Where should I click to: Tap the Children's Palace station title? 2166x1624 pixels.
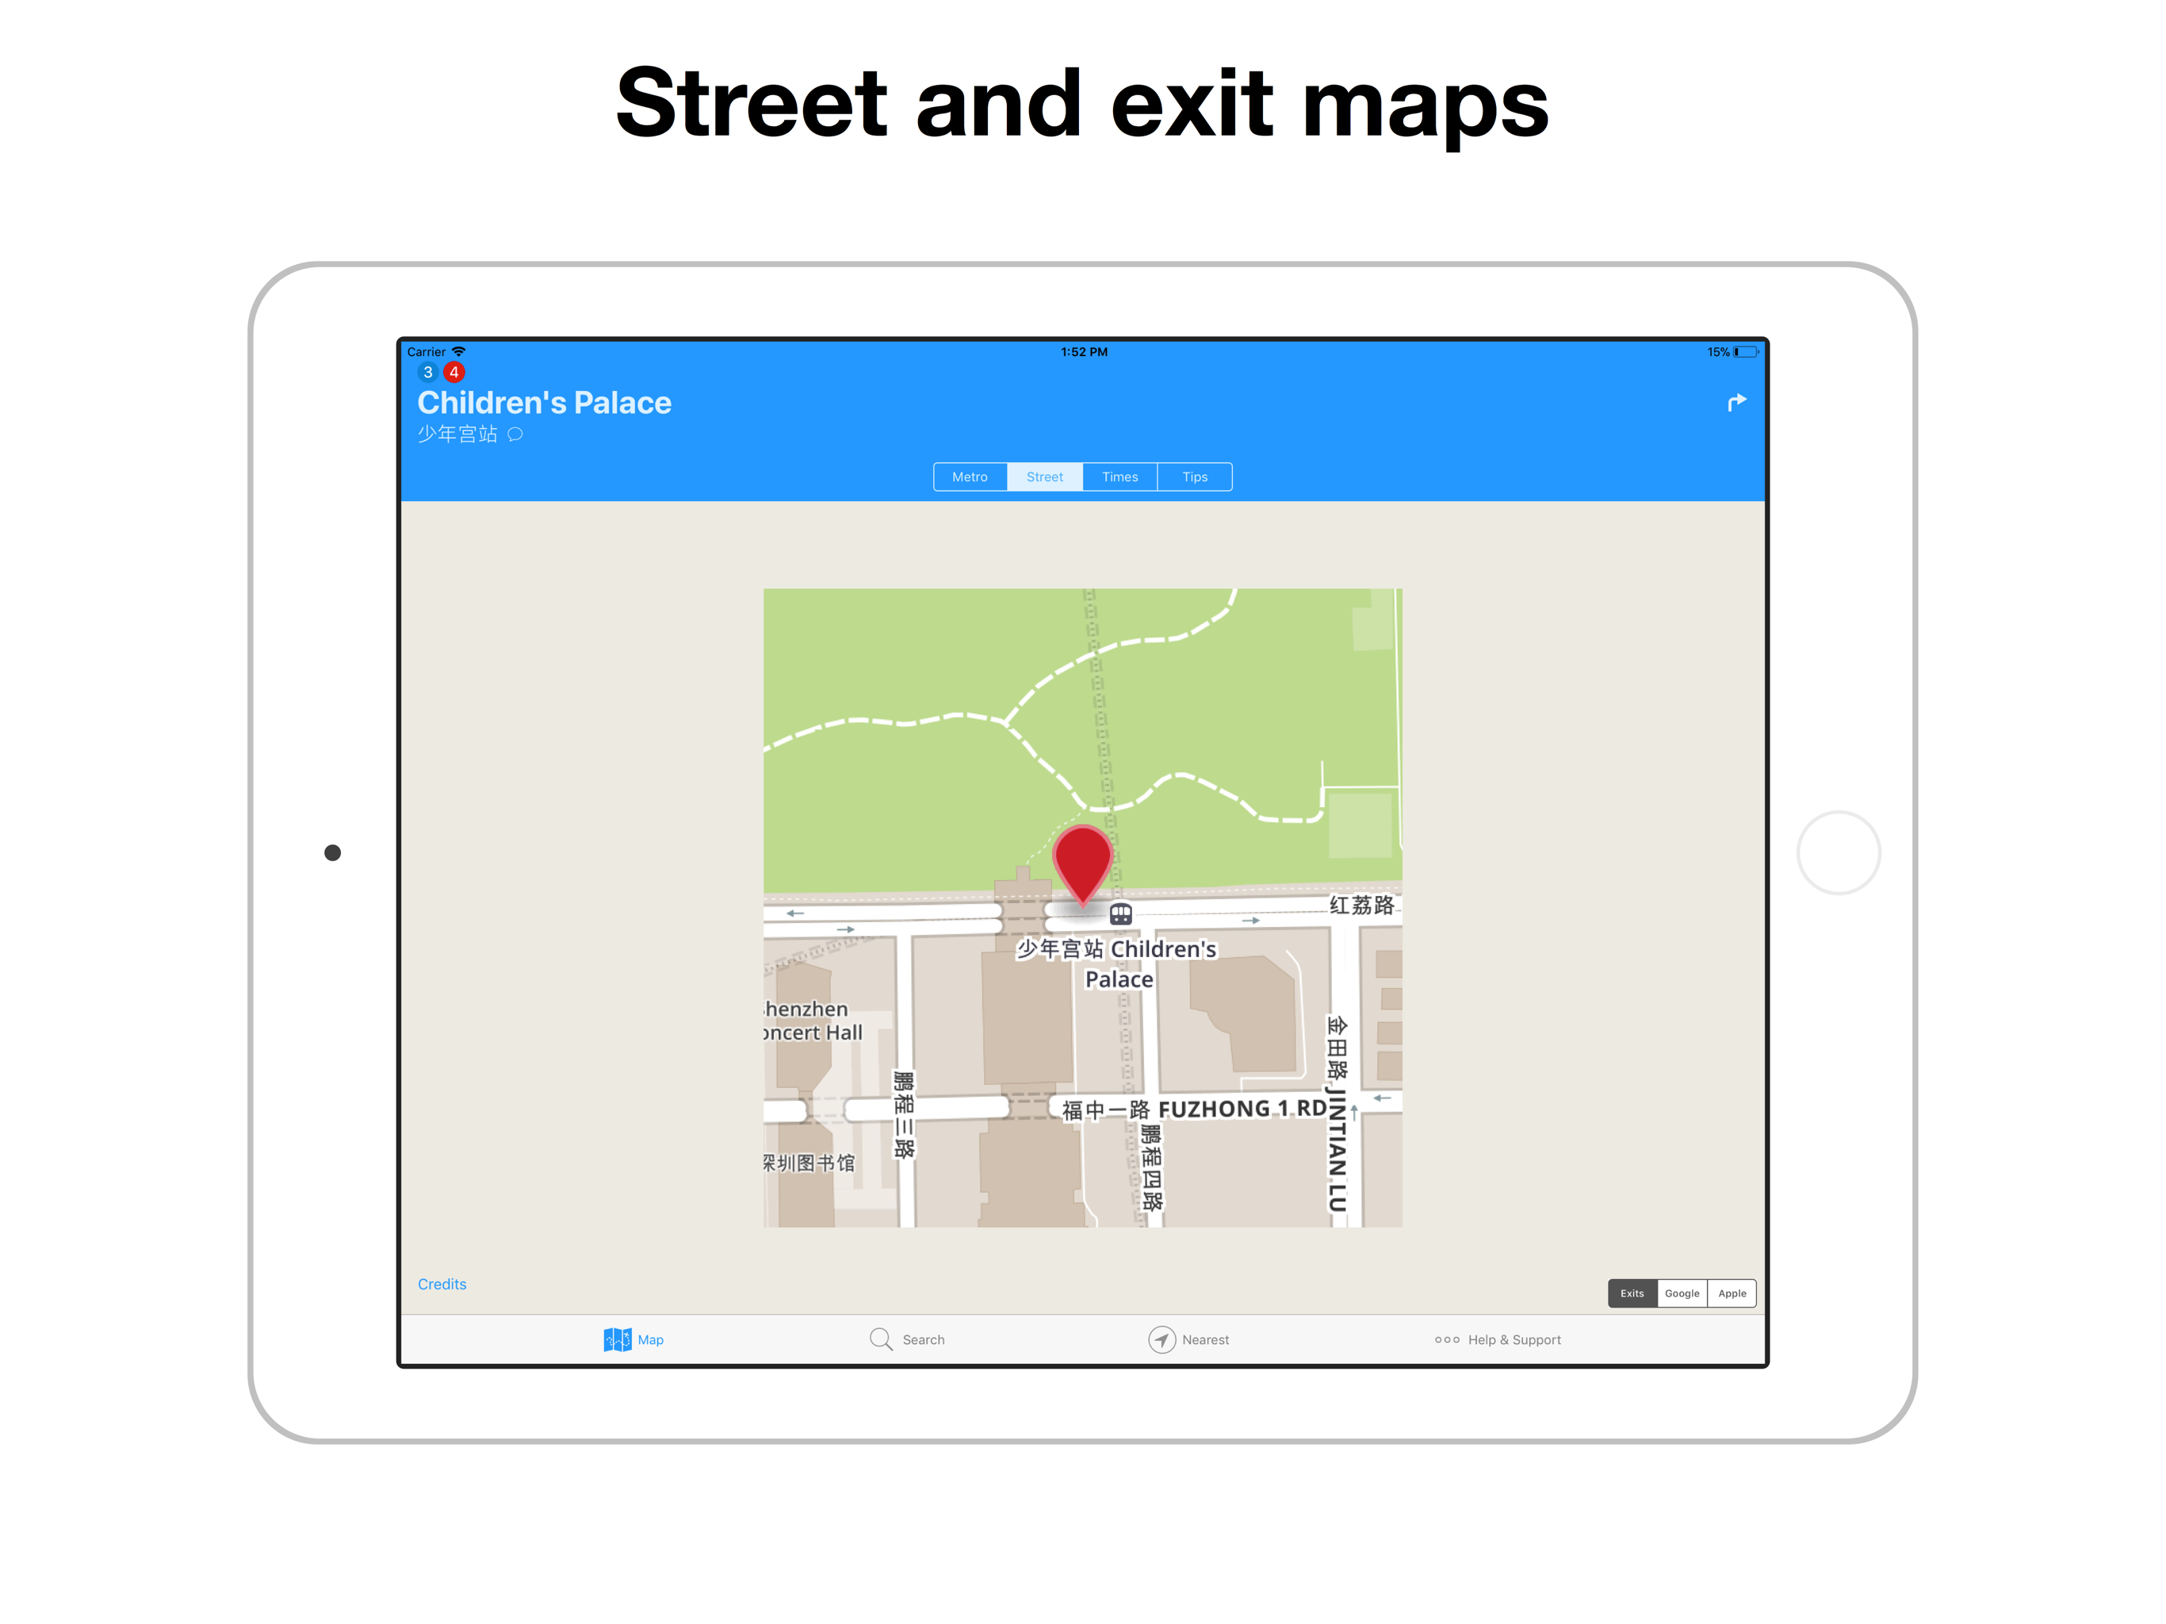(543, 403)
